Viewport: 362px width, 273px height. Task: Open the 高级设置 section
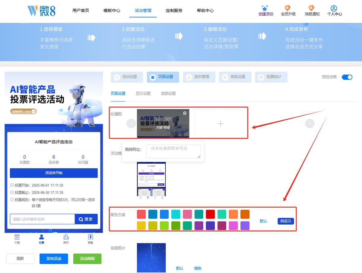[235, 77]
